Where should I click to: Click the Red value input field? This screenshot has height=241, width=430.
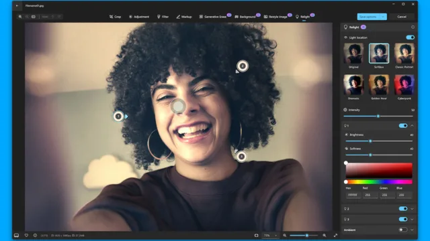click(370, 195)
